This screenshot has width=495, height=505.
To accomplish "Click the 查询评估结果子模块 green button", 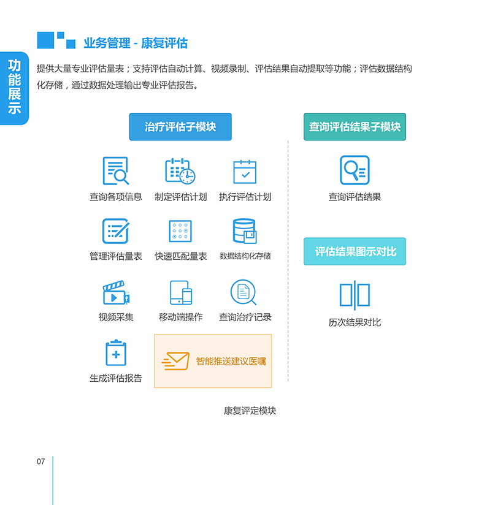I will click(355, 127).
